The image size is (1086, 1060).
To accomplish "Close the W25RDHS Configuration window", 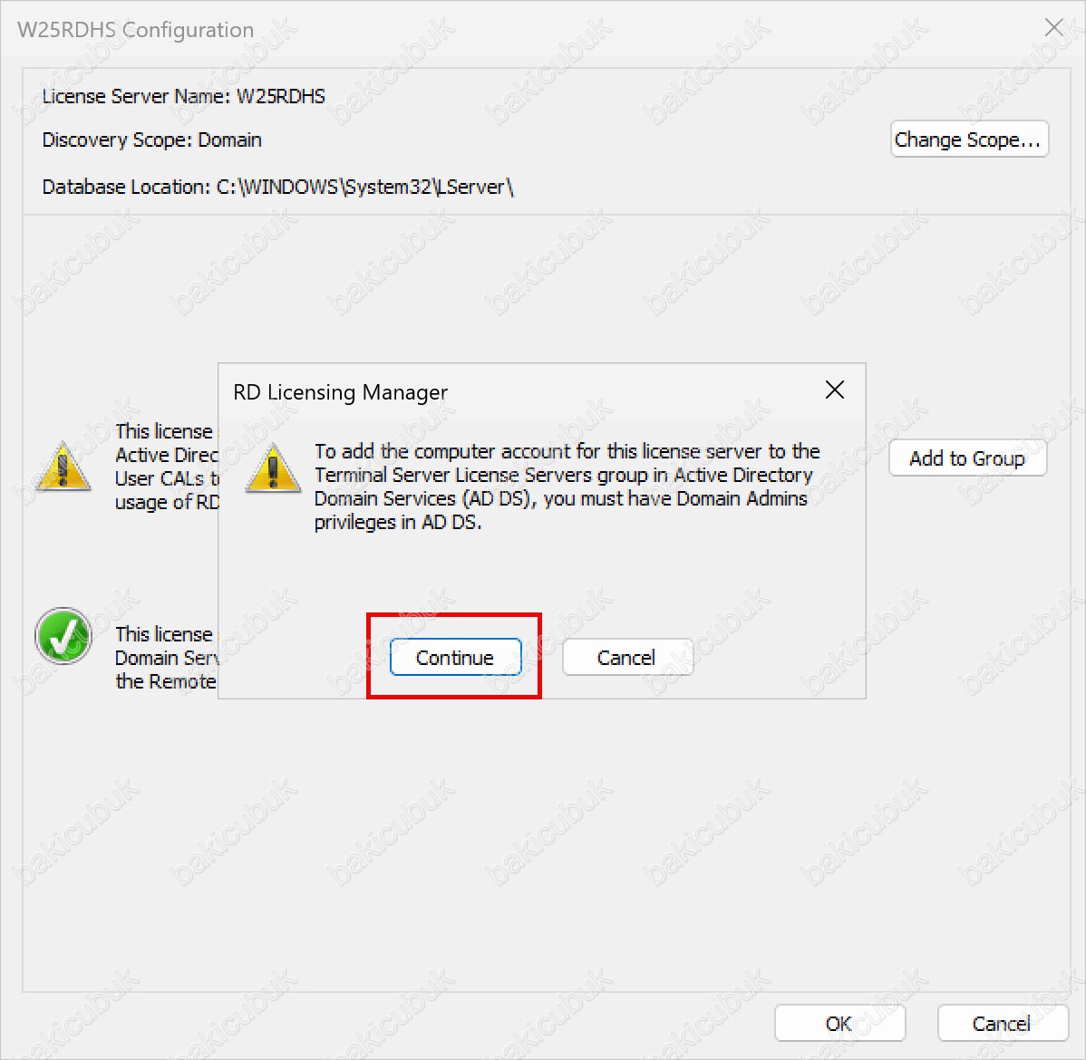I will [x=1053, y=28].
